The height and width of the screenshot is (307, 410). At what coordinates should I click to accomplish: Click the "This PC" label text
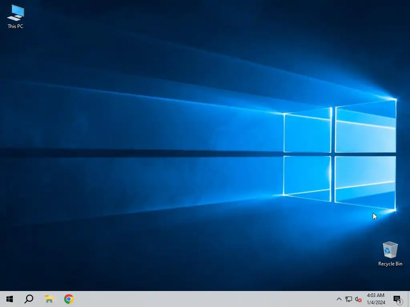(x=16, y=26)
